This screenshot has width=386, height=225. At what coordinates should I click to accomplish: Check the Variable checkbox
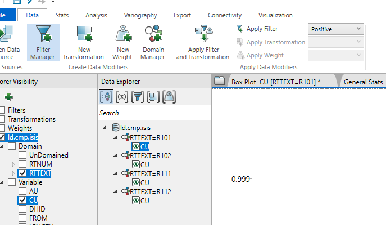tap(12, 182)
